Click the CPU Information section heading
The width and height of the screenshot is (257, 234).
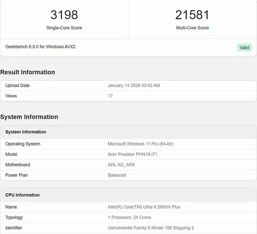[22, 195]
